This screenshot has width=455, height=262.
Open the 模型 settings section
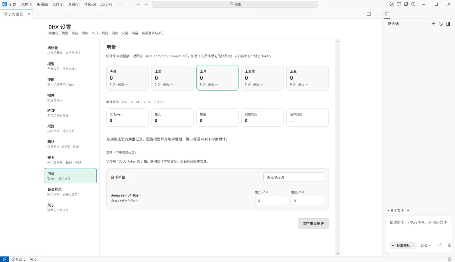pos(71,66)
